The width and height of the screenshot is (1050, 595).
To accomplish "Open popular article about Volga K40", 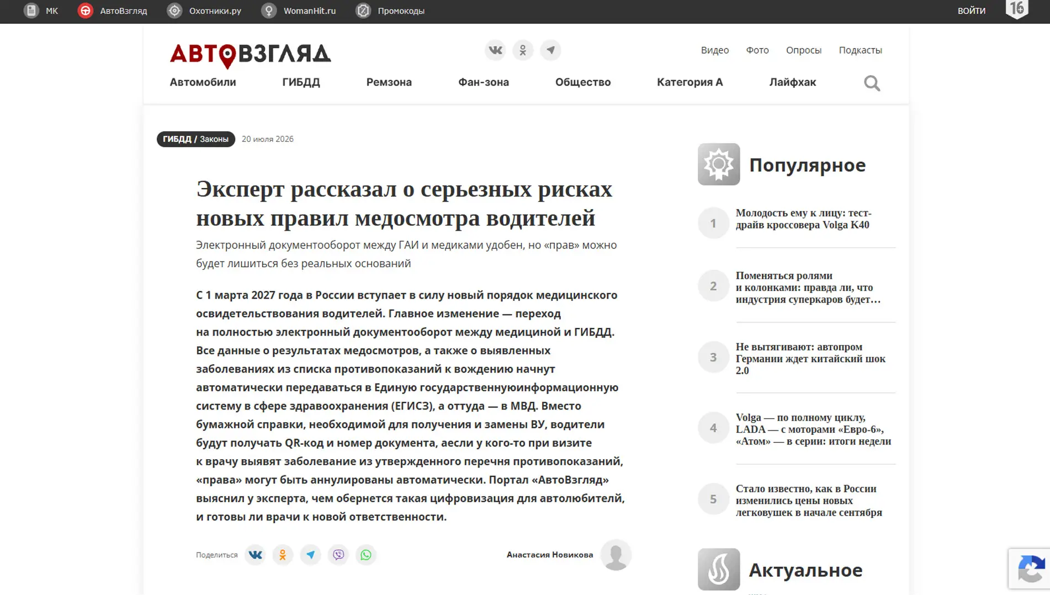I will click(x=803, y=219).
